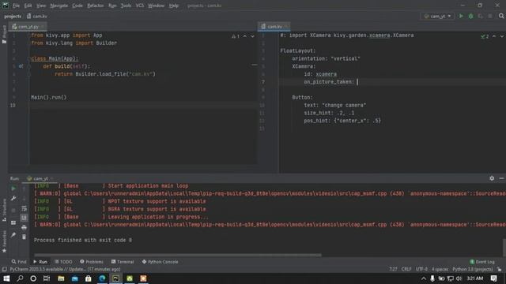506x284 pixels.
Task: Open Event Log from status bar
Action: tap(482, 262)
